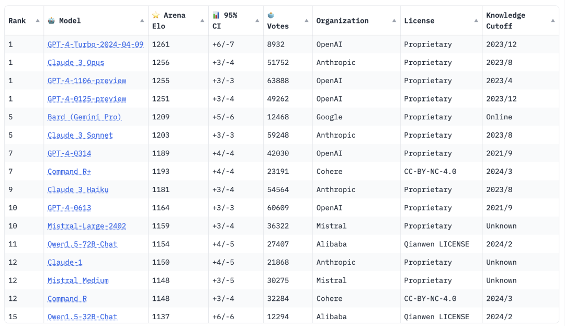Open GPT-4-0125-preview link
Screen dimensions: 565x326
pyautogui.click(x=87, y=99)
